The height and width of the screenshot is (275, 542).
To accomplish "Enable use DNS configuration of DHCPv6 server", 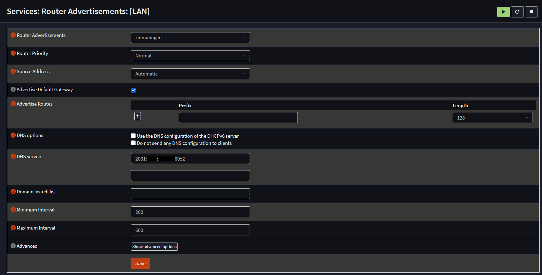I will click(133, 136).
